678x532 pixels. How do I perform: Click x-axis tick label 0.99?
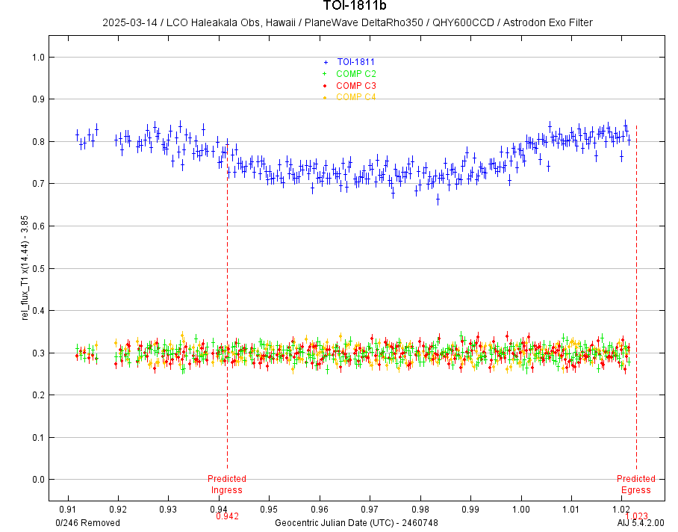pyautogui.click(x=470, y=509)
